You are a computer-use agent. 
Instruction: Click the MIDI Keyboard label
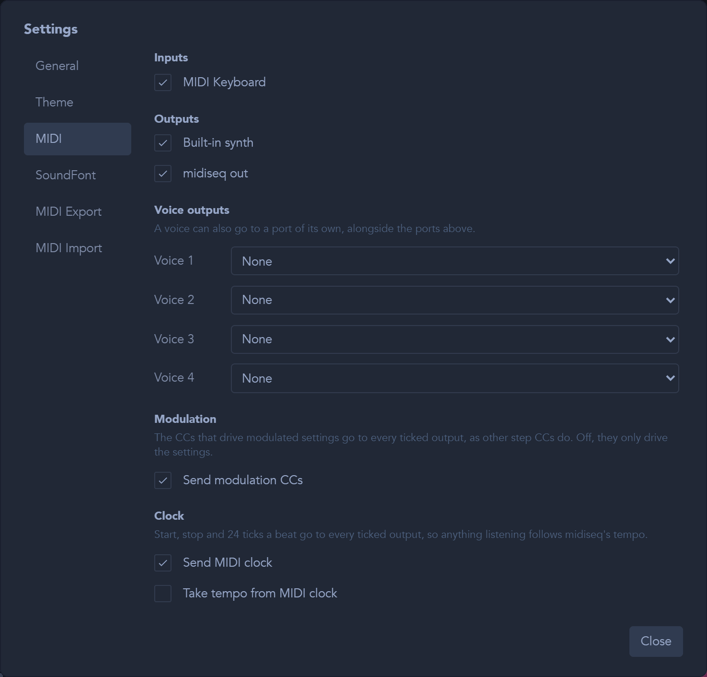pyautogui.click(x=224, y=82)
